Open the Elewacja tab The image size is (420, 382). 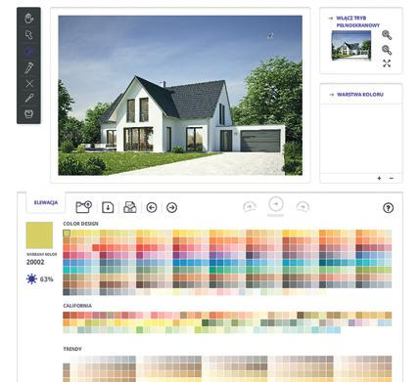point(46,202)
